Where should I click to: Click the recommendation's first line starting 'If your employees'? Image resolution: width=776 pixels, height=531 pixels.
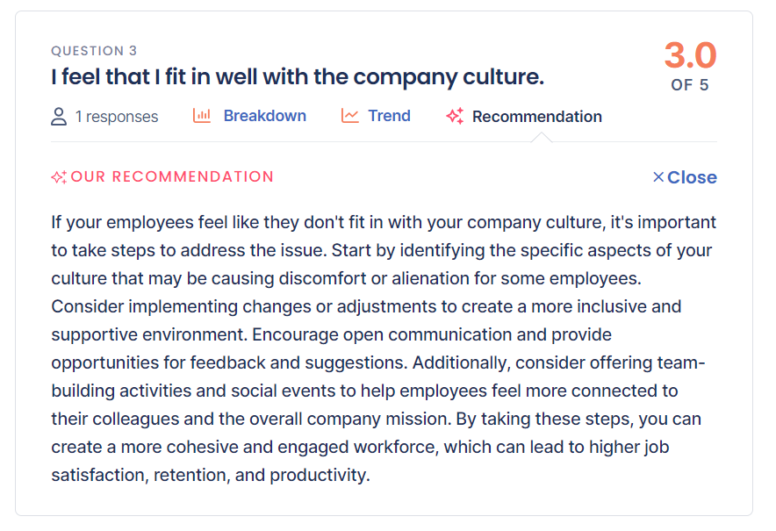pos(384,222)
